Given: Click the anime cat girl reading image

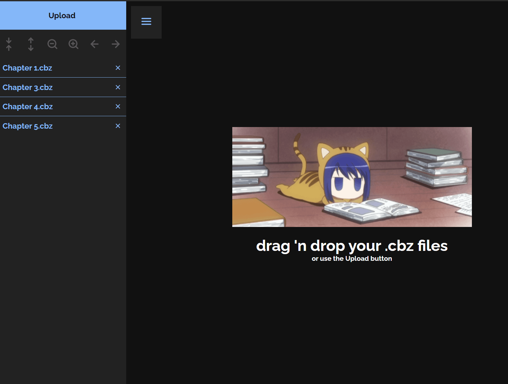Looking at the screenshot, I should click(352, 177).
